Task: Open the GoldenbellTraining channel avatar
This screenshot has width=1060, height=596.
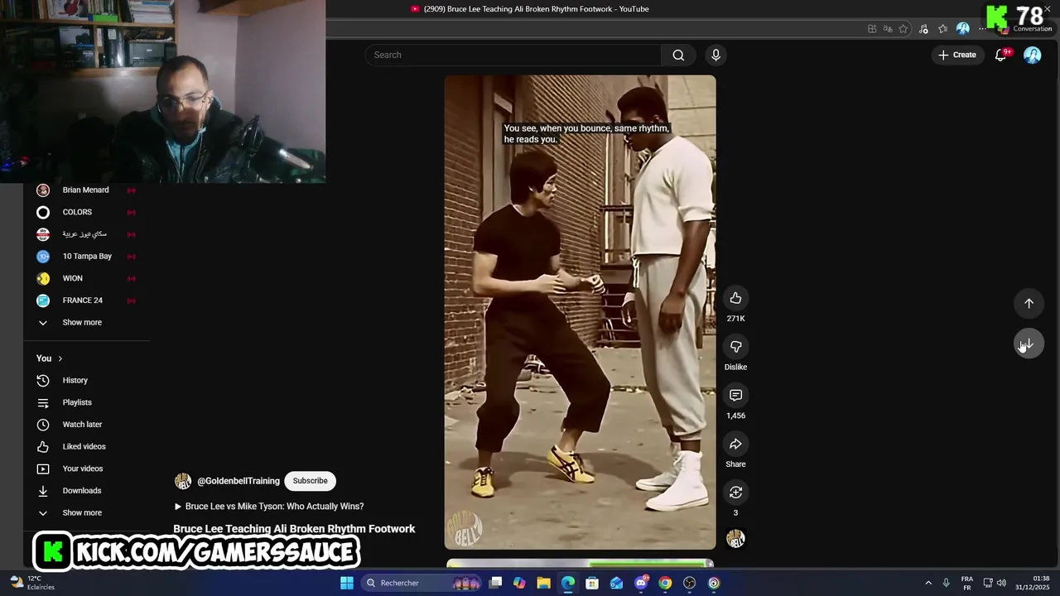Action: pyautogui.click(x=183, y=481)
